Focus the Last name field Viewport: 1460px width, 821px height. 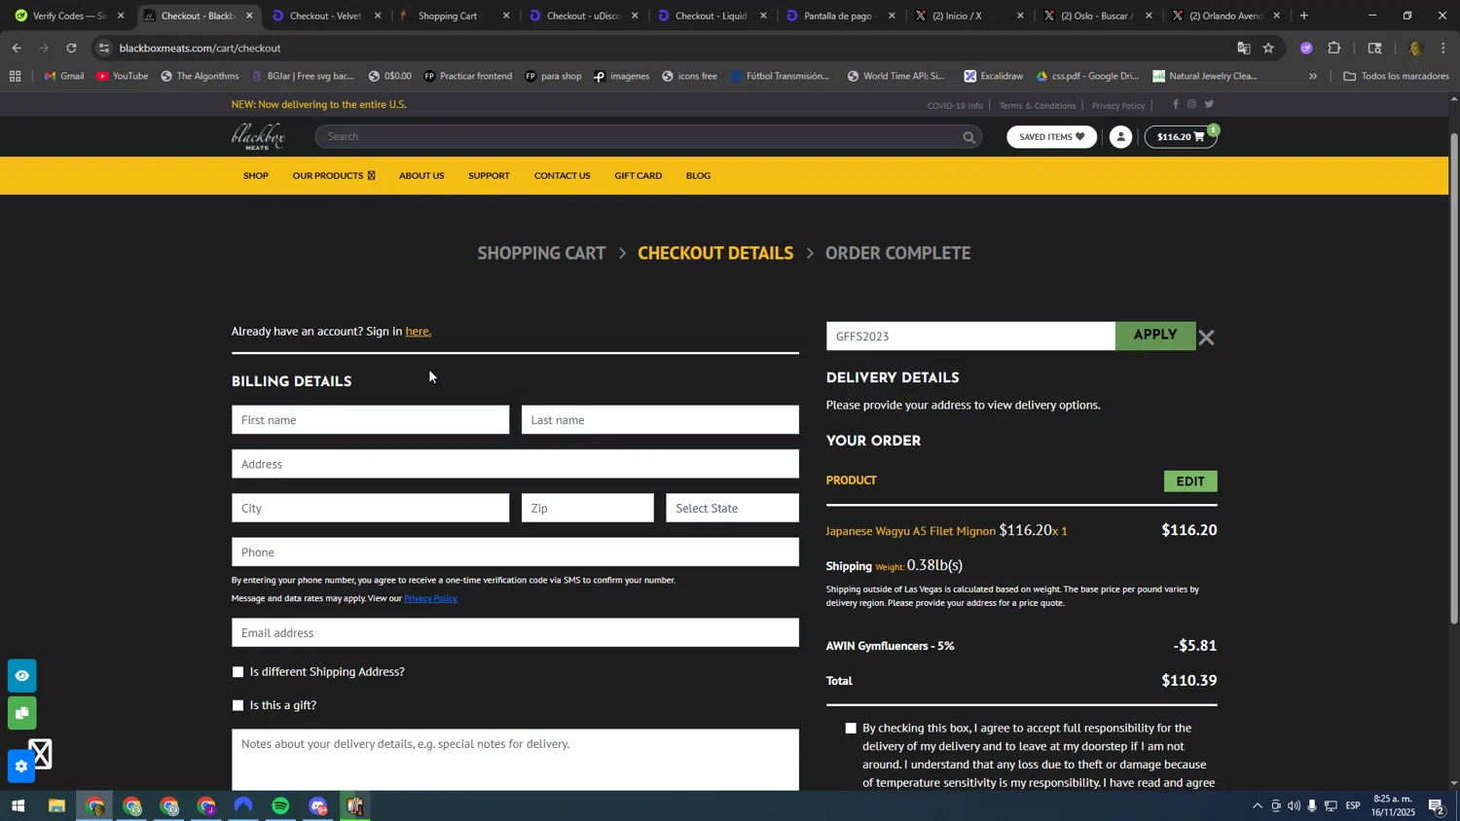(x=660, y=420)
